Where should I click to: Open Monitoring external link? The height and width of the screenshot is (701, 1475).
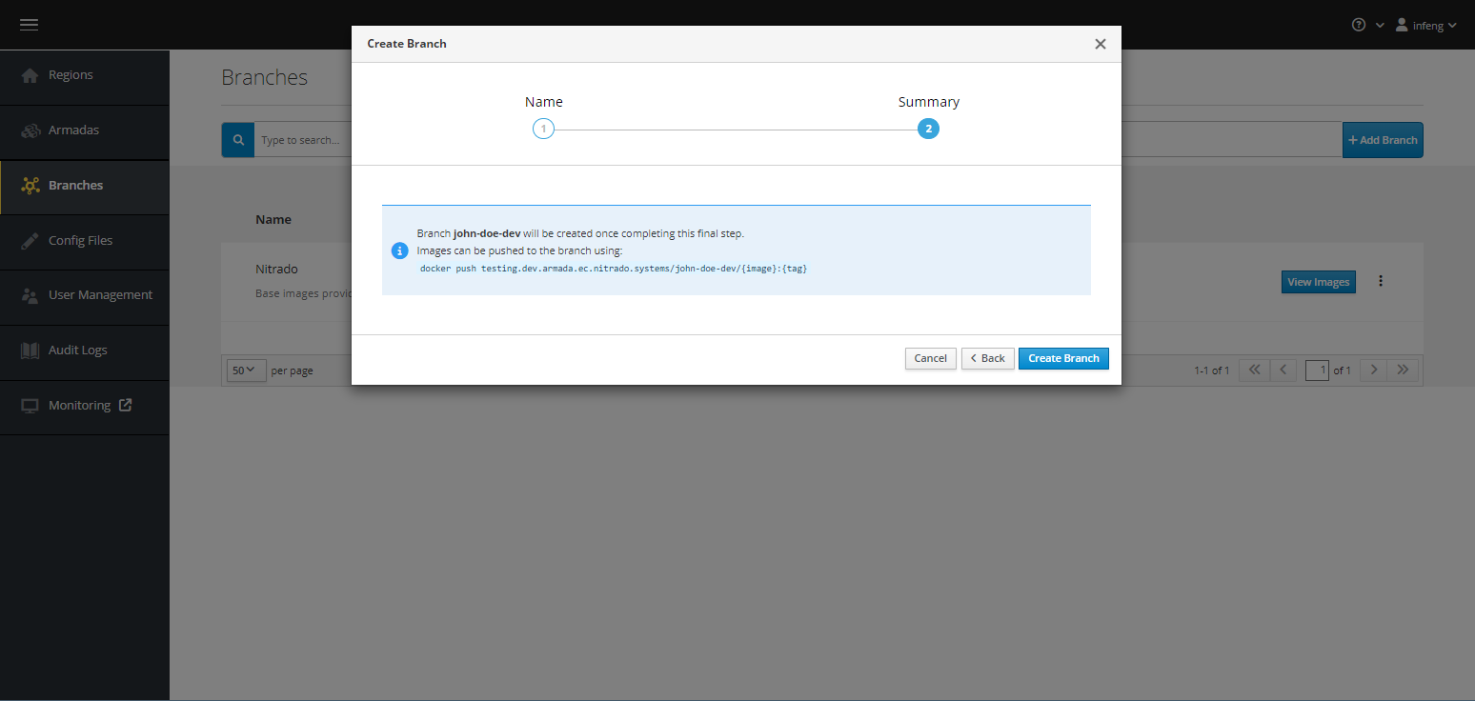coord(85,406)
